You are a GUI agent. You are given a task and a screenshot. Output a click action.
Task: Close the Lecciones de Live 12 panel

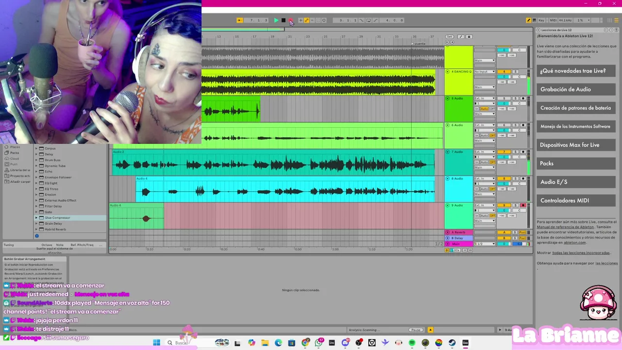[x=538, y=30]
